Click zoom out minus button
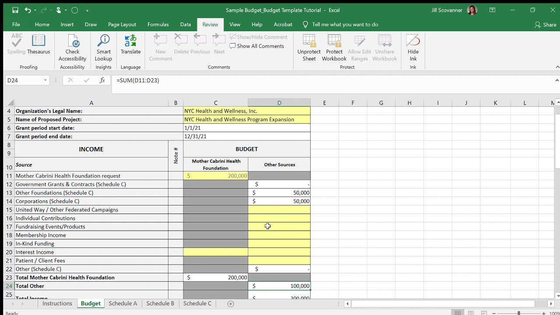Screen dimensions: 560x315 pyautogui.click(x=493, y=313)
